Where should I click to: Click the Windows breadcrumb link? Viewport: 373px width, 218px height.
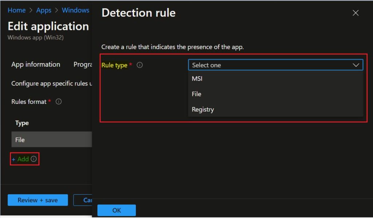[75, 10]
